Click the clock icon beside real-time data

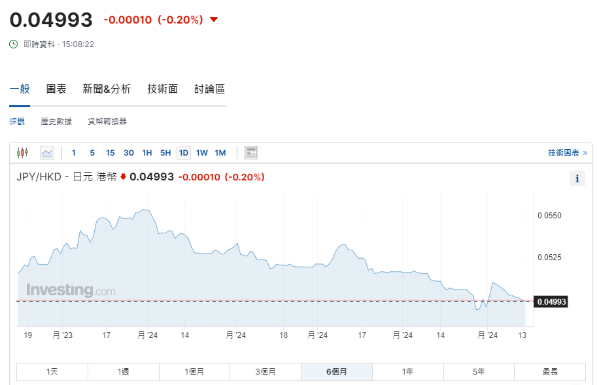(14, 44)
